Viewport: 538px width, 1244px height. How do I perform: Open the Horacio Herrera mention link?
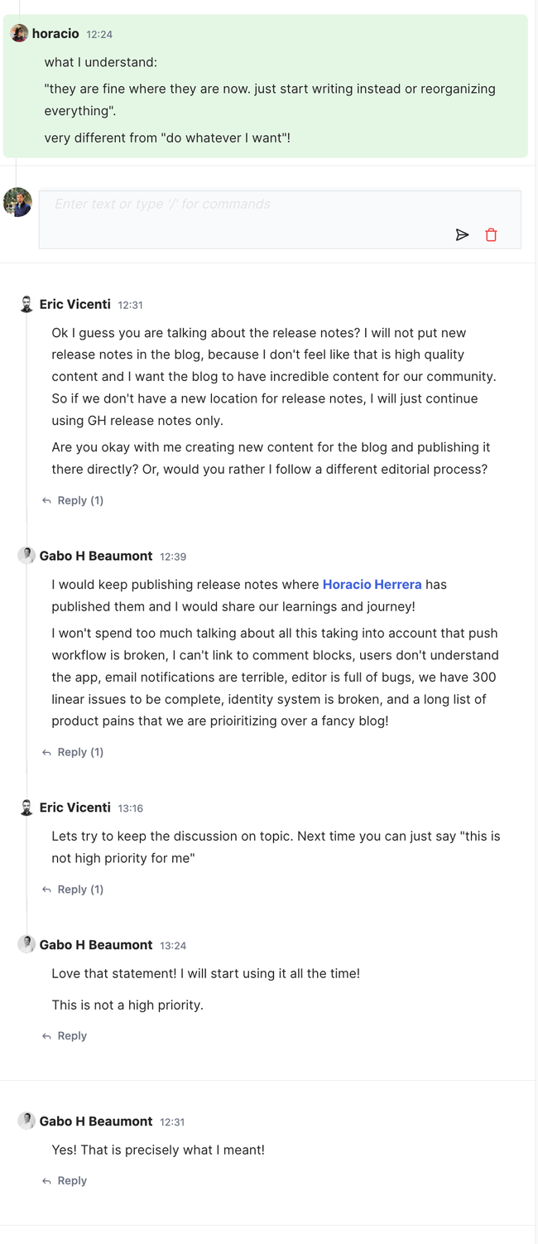point(372,585)
